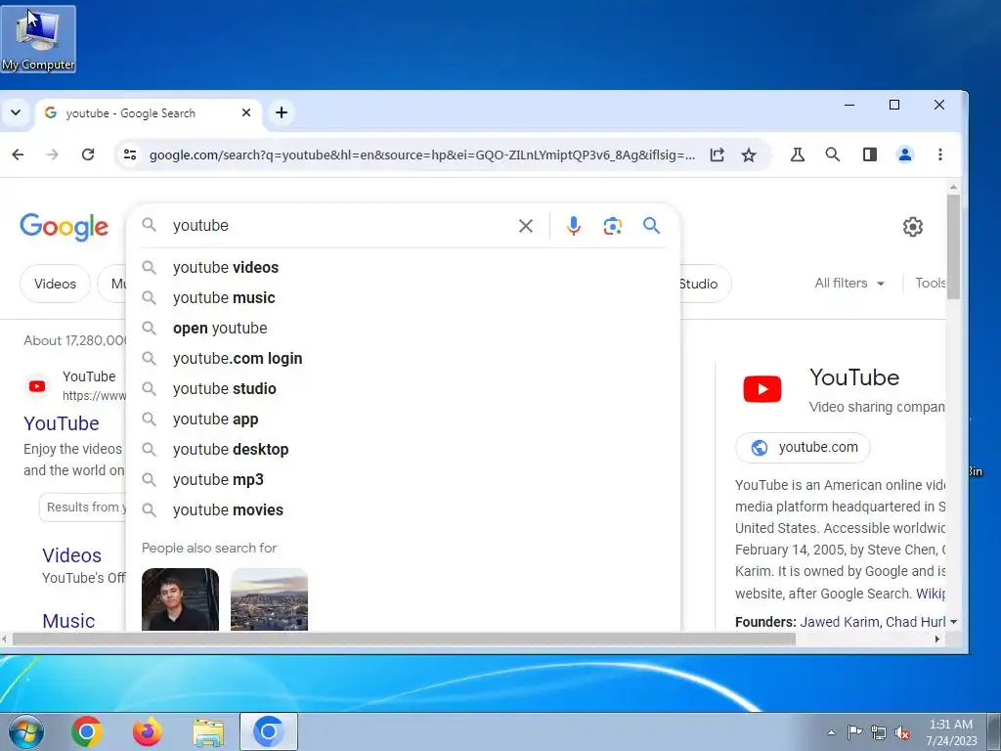Open the Jawed Karim founder link
1001x751 pixels.
[x=839, y=622]
